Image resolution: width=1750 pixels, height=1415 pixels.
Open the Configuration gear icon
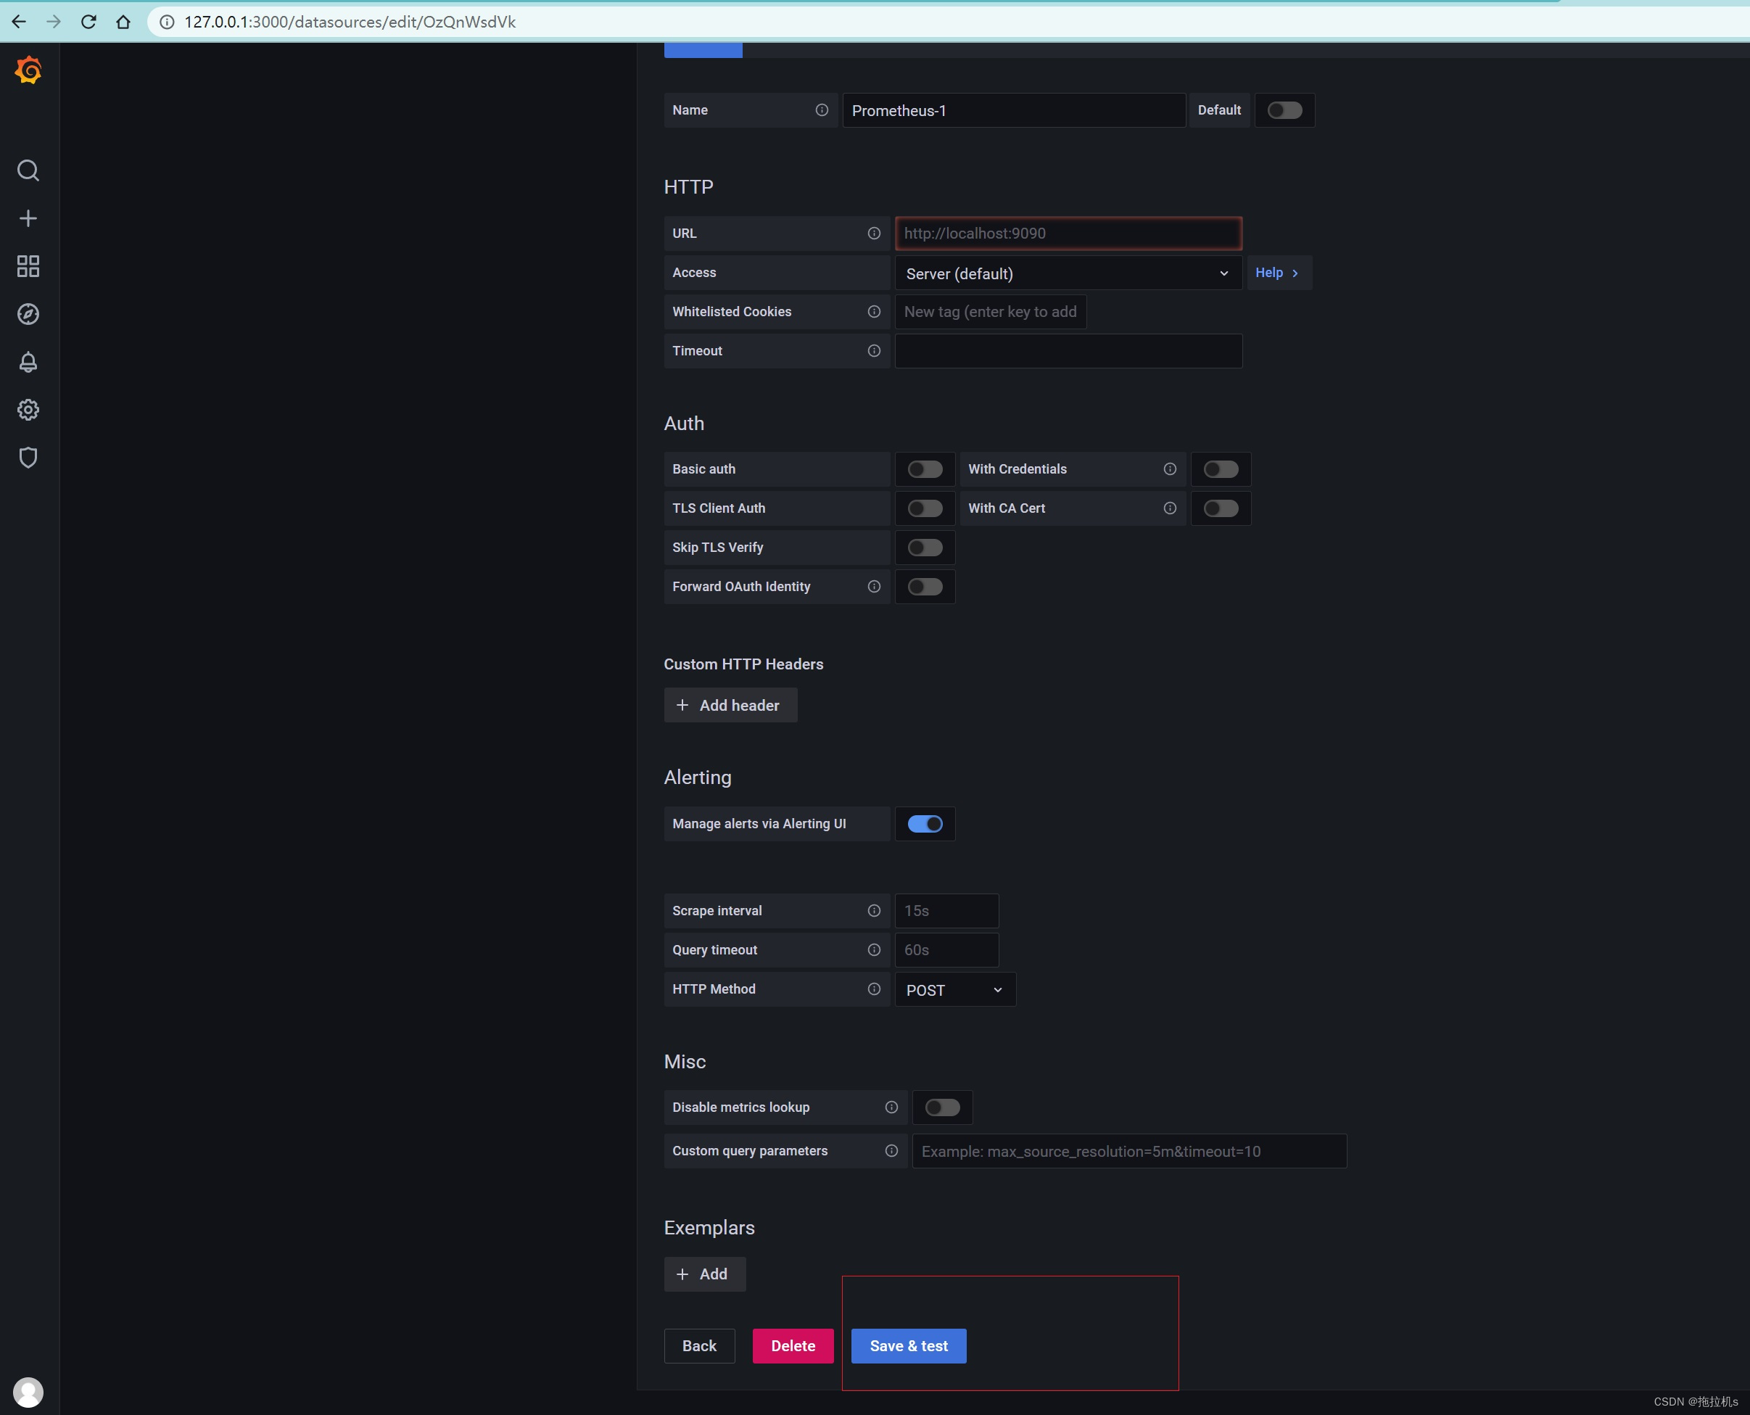tap(28, 409)
